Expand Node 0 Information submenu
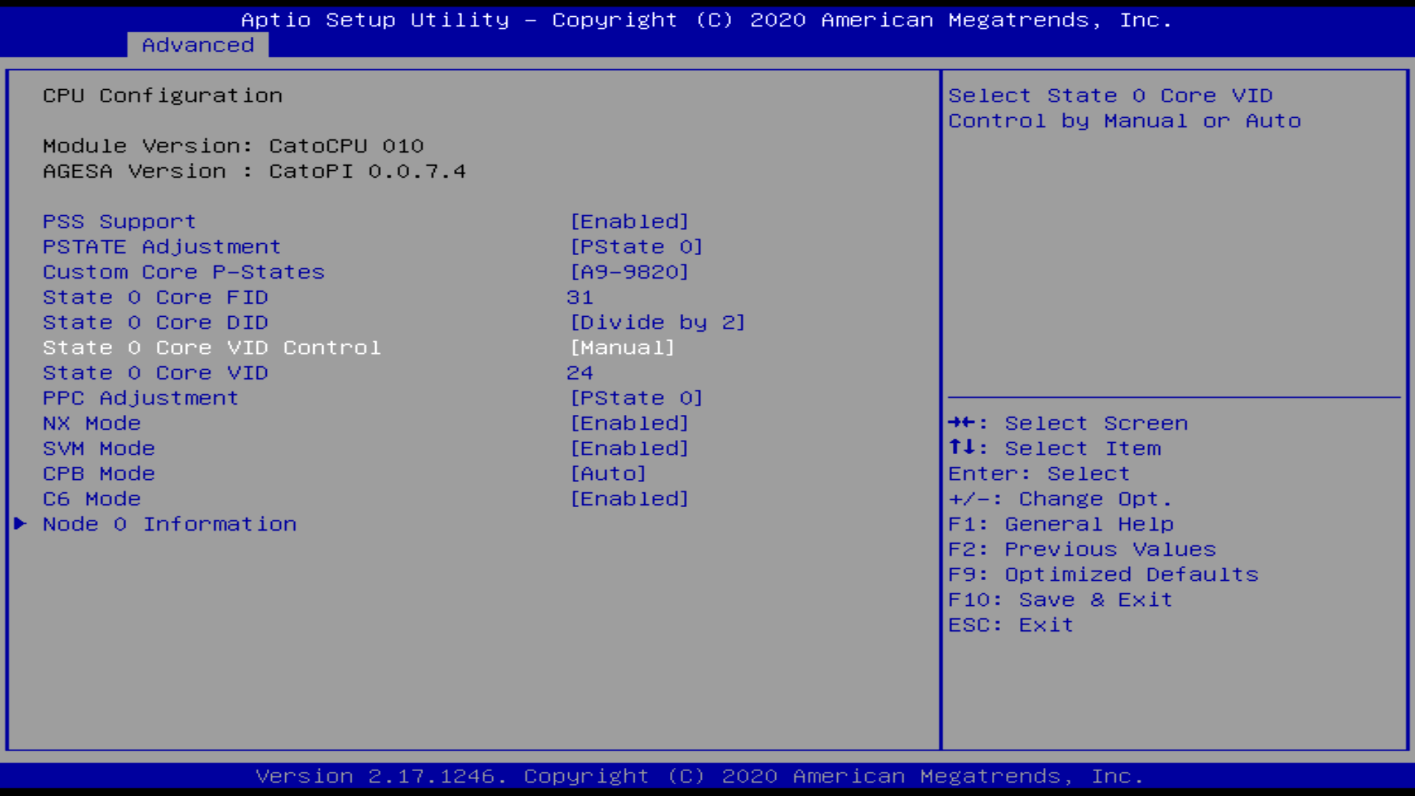The image size is (1415, 796). coord(169,523)
